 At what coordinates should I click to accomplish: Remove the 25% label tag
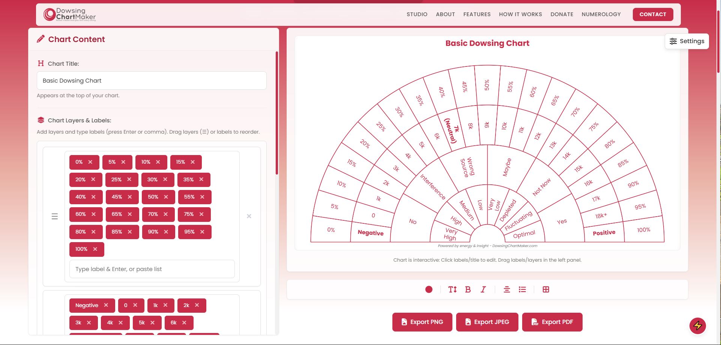(x=129, y=179)
